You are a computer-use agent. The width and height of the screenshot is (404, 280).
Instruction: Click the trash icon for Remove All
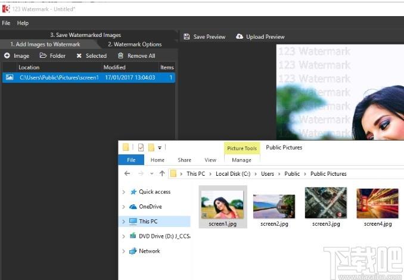click(120, 55)
